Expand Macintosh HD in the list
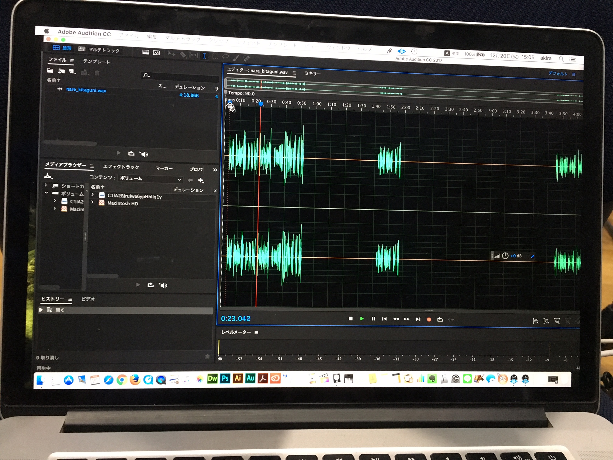This screenshot has height=460, width=613. pyautogui.click(x=92, y=202)
